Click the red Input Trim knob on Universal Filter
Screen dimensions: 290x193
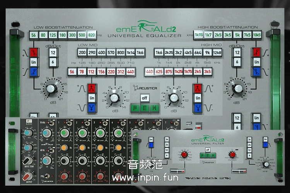coord(184,154)
